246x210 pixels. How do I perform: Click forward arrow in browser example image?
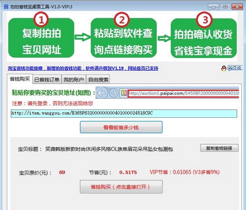(x=114, y=93)
